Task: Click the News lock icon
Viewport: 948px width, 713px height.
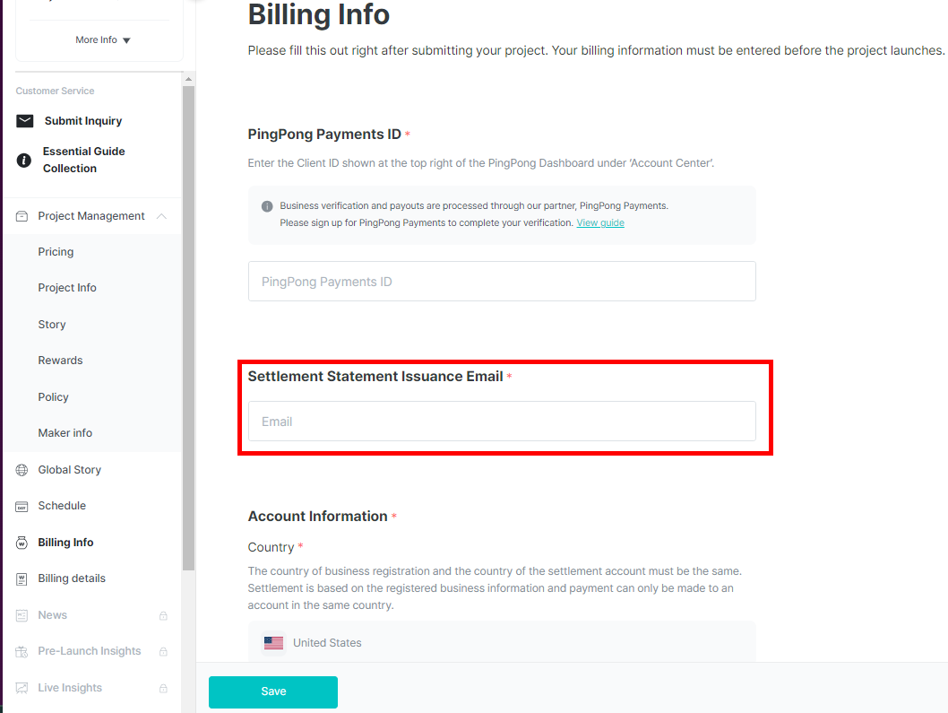Action: tap(163, 616)
